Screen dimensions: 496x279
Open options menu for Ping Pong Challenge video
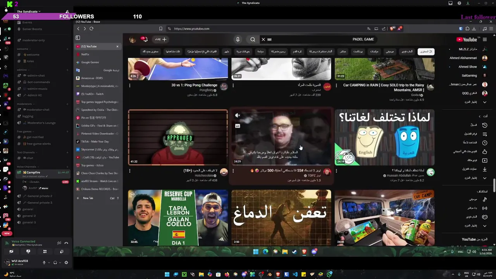[129, 85]
